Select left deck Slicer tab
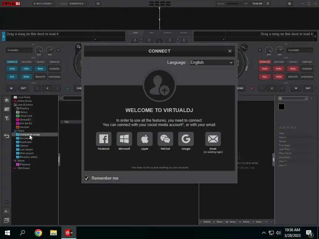319x239 pixels. coord(40,62)
